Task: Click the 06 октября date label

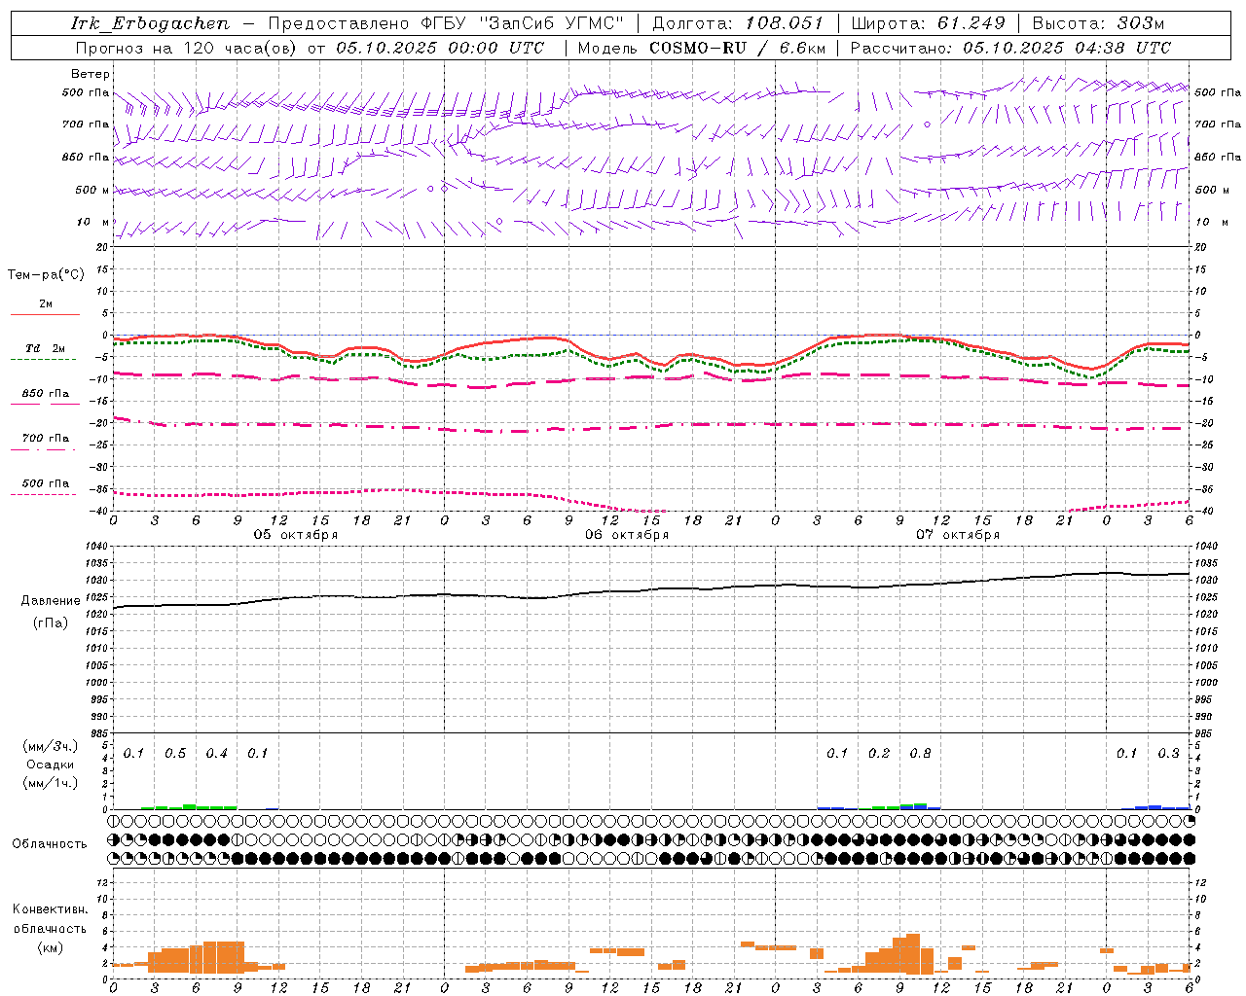Action: point(627,535)
